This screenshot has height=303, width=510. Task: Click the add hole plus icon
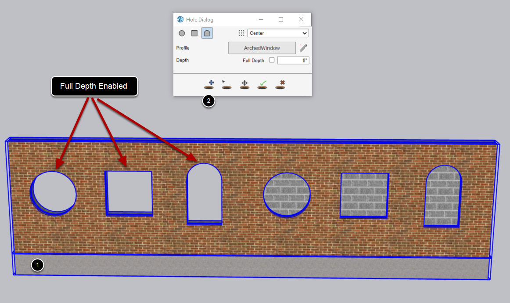[x=209, y=85]
